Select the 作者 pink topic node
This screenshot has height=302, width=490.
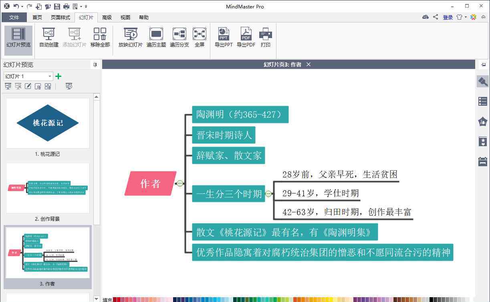(x=150, y=183)
